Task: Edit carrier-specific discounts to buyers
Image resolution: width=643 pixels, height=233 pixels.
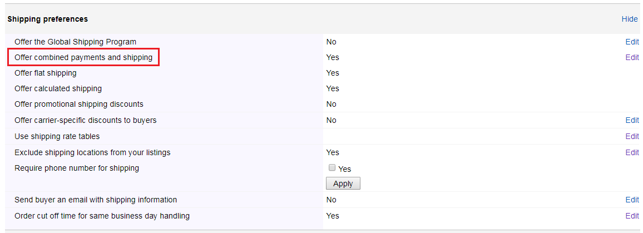Action: point(632,120)
